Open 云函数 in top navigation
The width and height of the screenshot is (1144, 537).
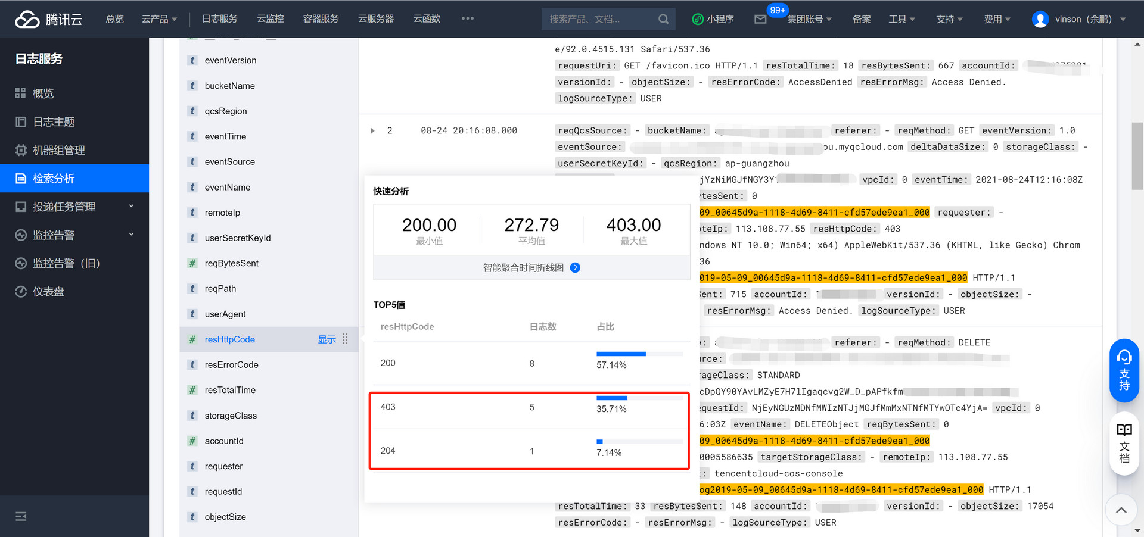(x=427, y=19)
